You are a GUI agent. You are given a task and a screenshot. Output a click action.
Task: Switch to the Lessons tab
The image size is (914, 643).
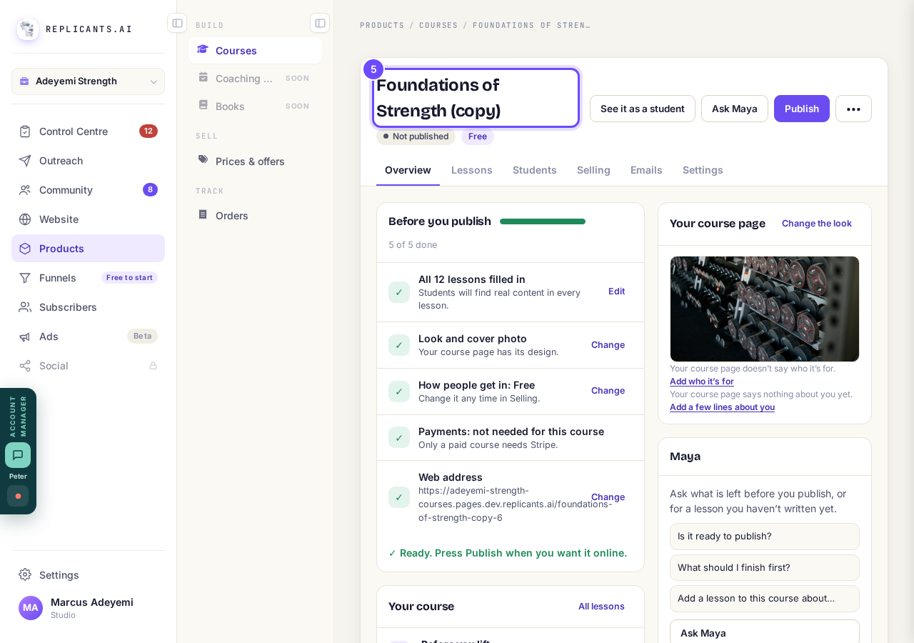[x=472, y=170]
